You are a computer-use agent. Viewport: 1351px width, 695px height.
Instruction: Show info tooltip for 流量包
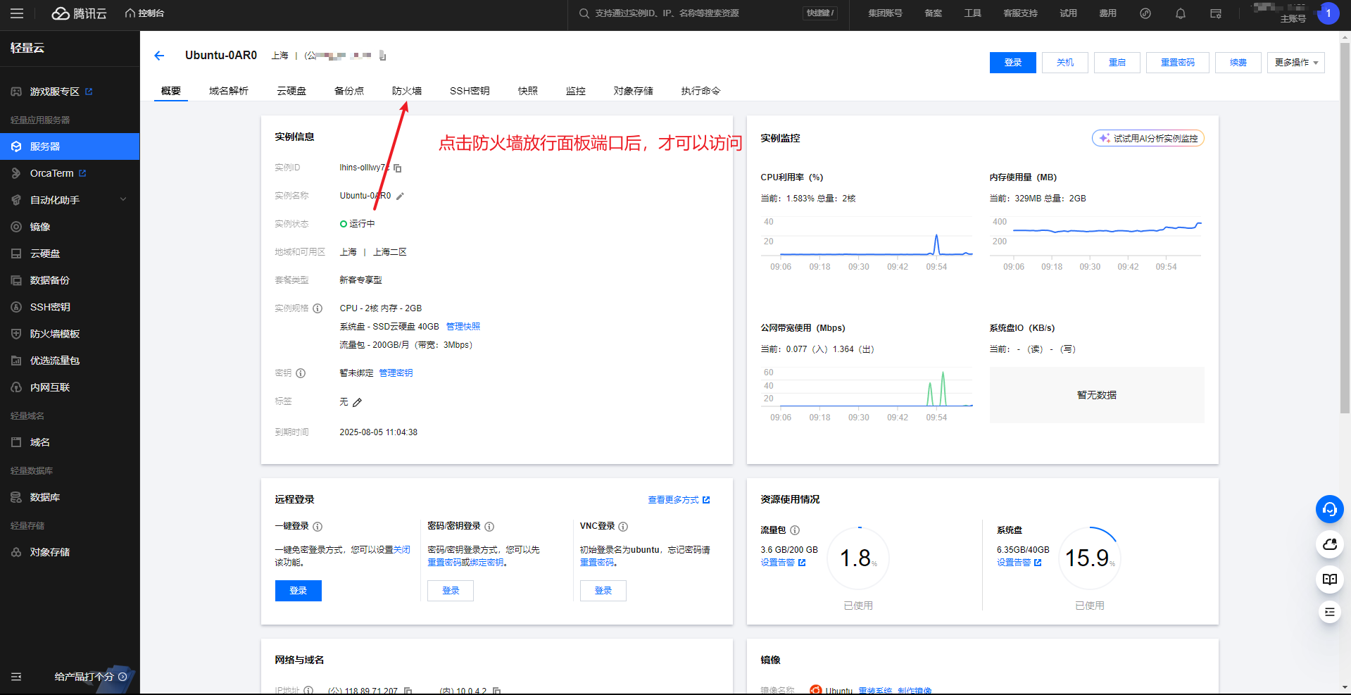pyautogui.click(x=795, y=530)
